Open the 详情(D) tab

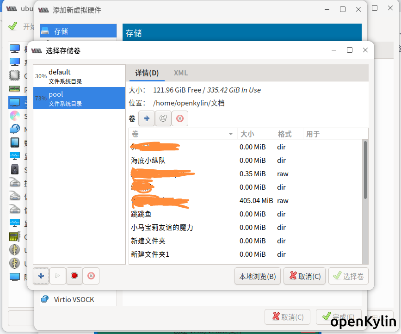click(147, 73)
